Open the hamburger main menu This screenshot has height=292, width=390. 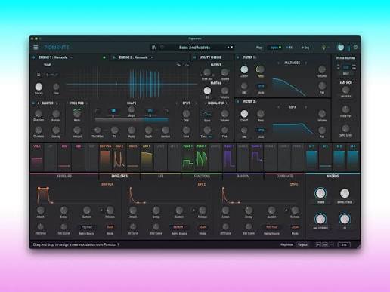pyautogui.click(x=36, y=47)
